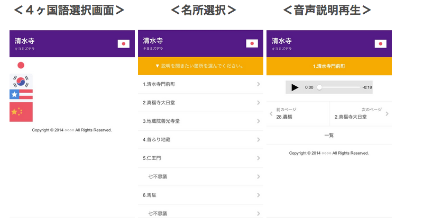423x224 pixels.
Task: Expand chevron for 5.仁王門
Action: [x=258, y=158]
